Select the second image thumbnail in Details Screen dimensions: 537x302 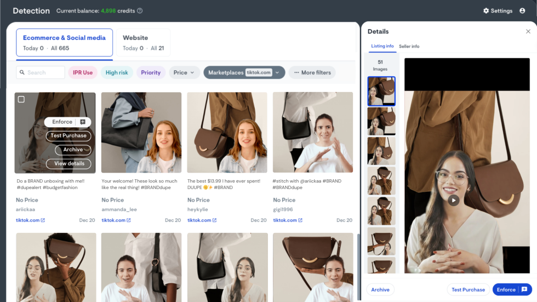tap(381, 121)
